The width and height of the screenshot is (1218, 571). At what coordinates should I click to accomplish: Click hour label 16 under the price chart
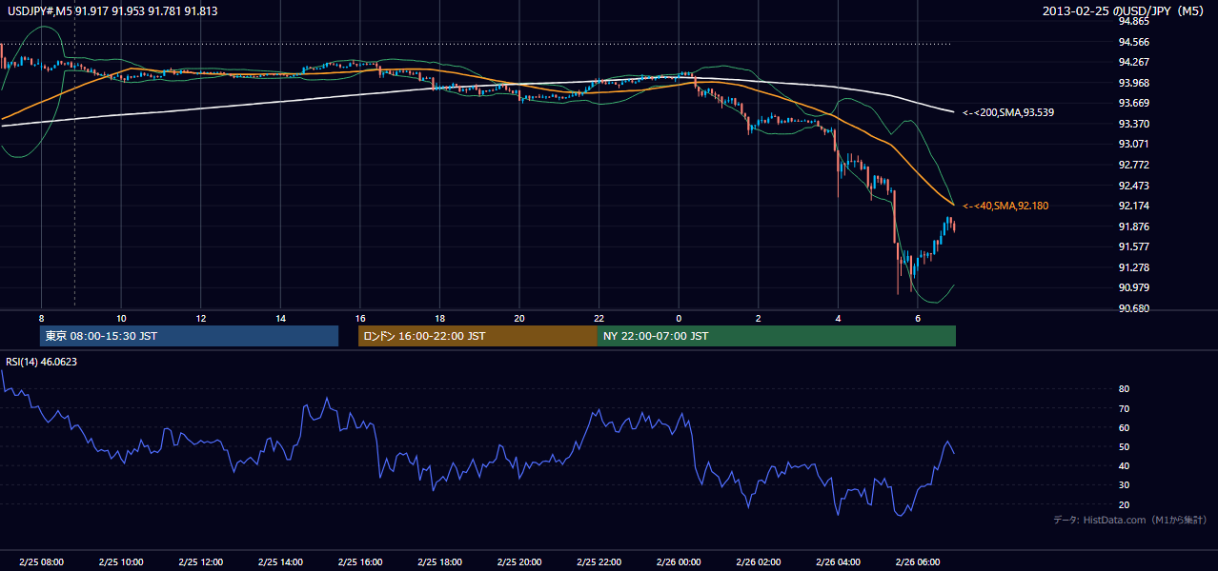pyautogui.click(x=360, y=318)
